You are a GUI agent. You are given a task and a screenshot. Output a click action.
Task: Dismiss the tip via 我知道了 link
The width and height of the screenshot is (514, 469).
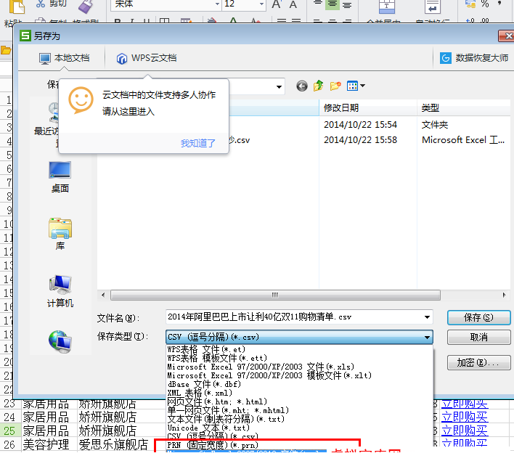click(x=198, y=143)
